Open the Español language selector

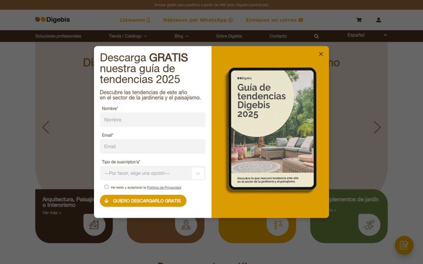click(367, 35)
